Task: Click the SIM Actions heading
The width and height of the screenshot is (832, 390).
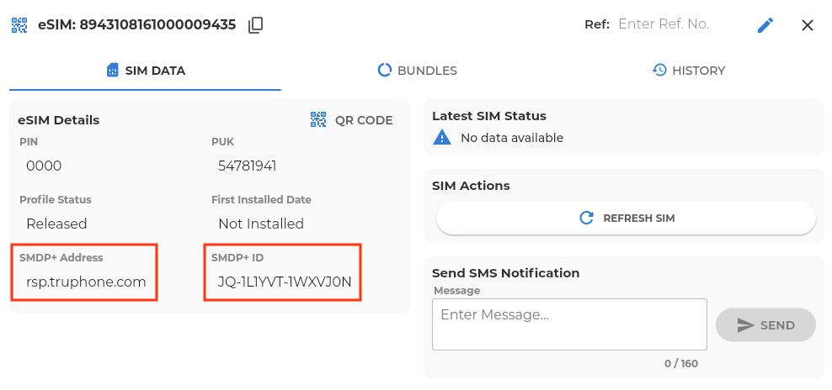Action: point(472,186)
